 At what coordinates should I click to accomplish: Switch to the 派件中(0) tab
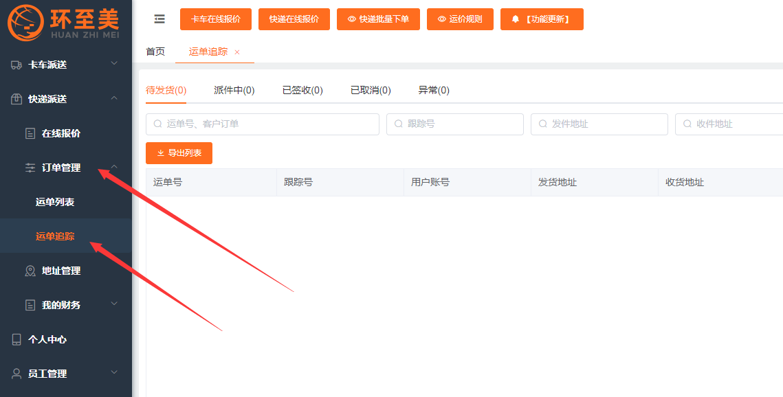pyautogui.click(x=234, y=90)
